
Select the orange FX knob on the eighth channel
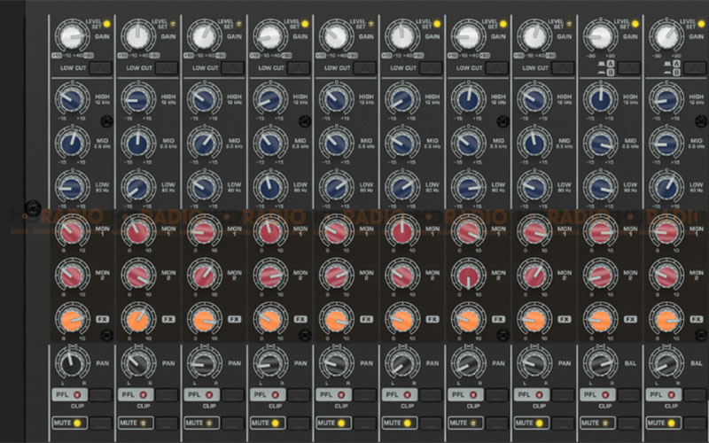pyautogui.click(x=534, y=319)
